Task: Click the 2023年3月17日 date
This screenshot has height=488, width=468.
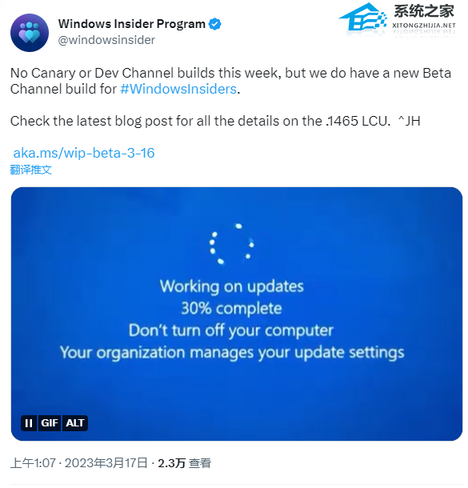Action: [x=106, y=463]
